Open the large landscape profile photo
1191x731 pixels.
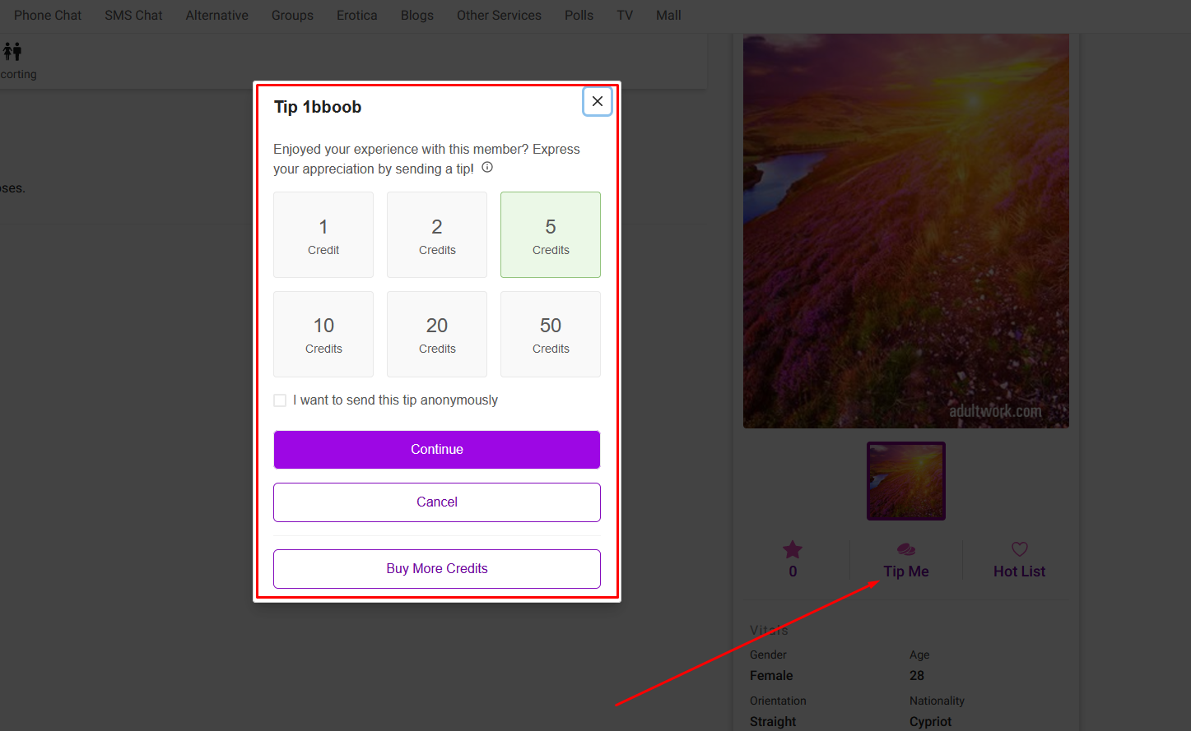906,230
